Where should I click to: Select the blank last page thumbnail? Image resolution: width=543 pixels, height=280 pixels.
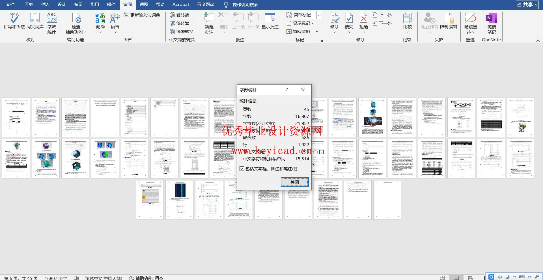pyautogui.click(x=387, y=200)
